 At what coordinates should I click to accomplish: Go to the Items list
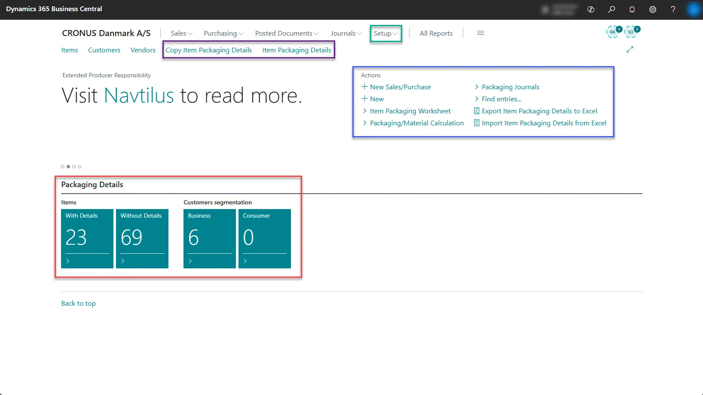pyautogui.click(x=70, y=50)
